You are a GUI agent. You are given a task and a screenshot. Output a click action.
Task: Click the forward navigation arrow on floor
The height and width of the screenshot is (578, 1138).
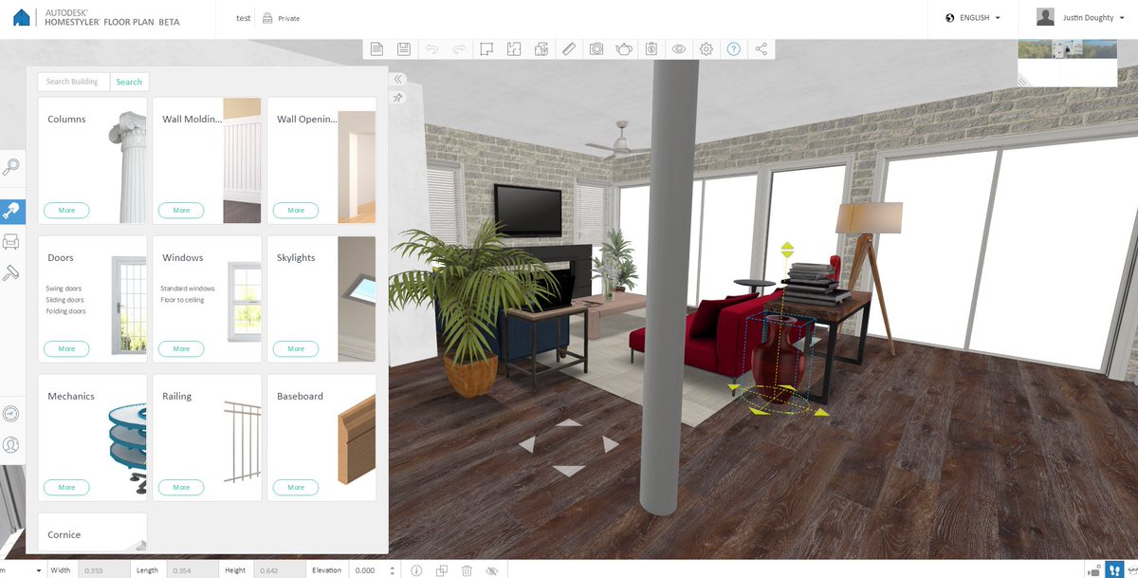pos(569,422)
